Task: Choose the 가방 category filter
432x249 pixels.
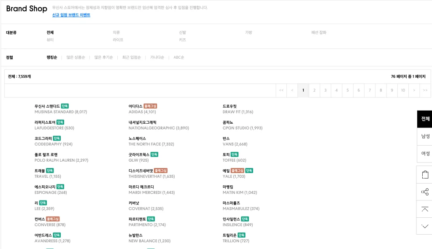Action: pos(248,32)
